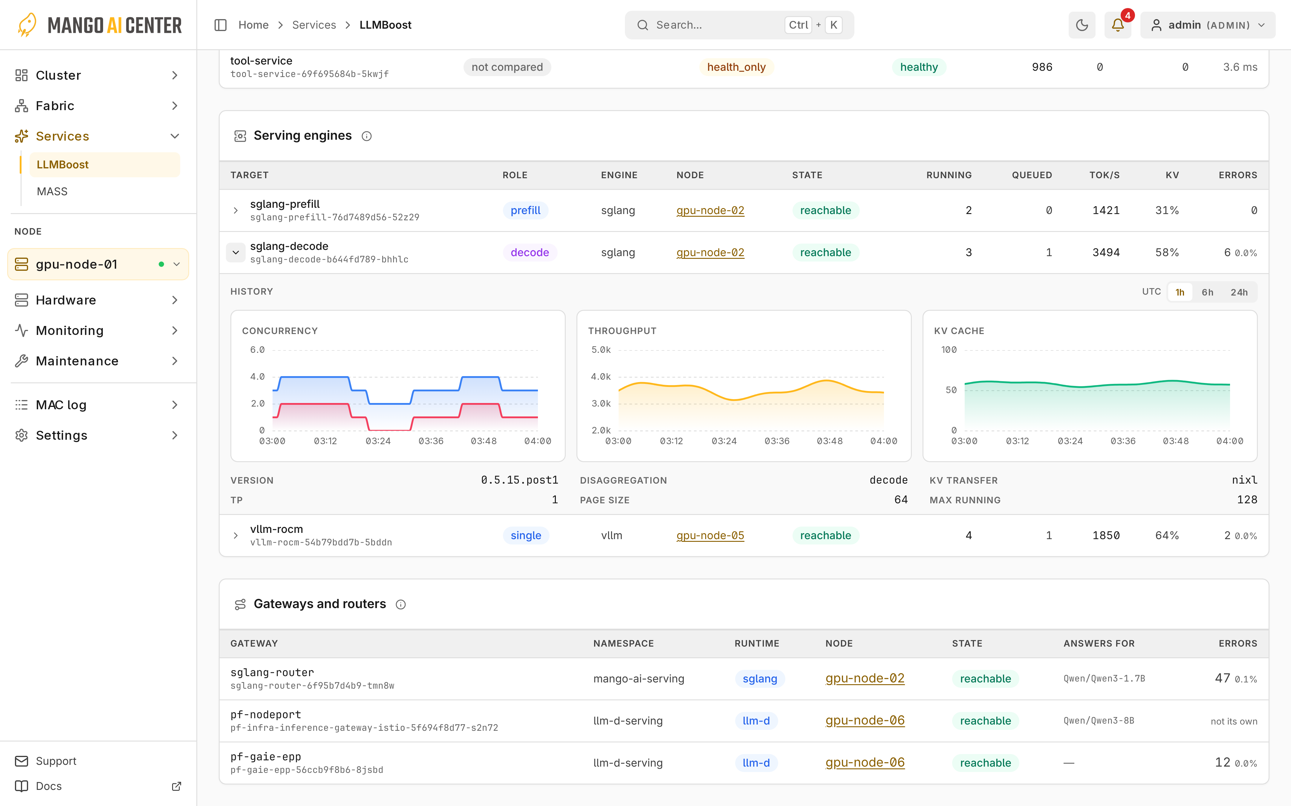Screen dimensions: 1291x806
Task: Click the MAC log list icon
Action: click(21, 404)
